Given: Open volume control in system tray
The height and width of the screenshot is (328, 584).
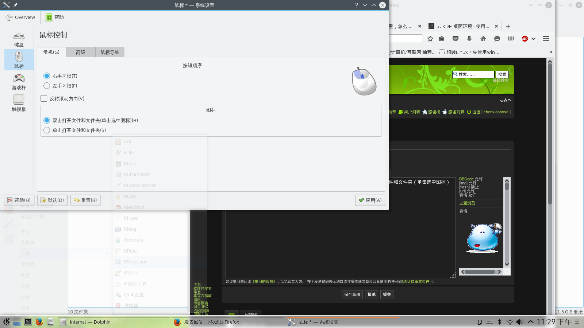Looking at the screenshot, I should (x=520, y=322).
